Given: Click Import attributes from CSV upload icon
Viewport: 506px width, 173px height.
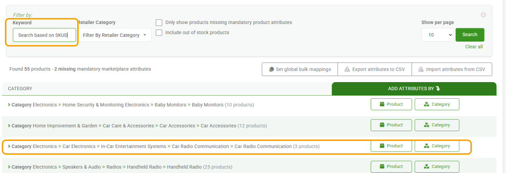Looking at the screenshot, I should point(421,69).
